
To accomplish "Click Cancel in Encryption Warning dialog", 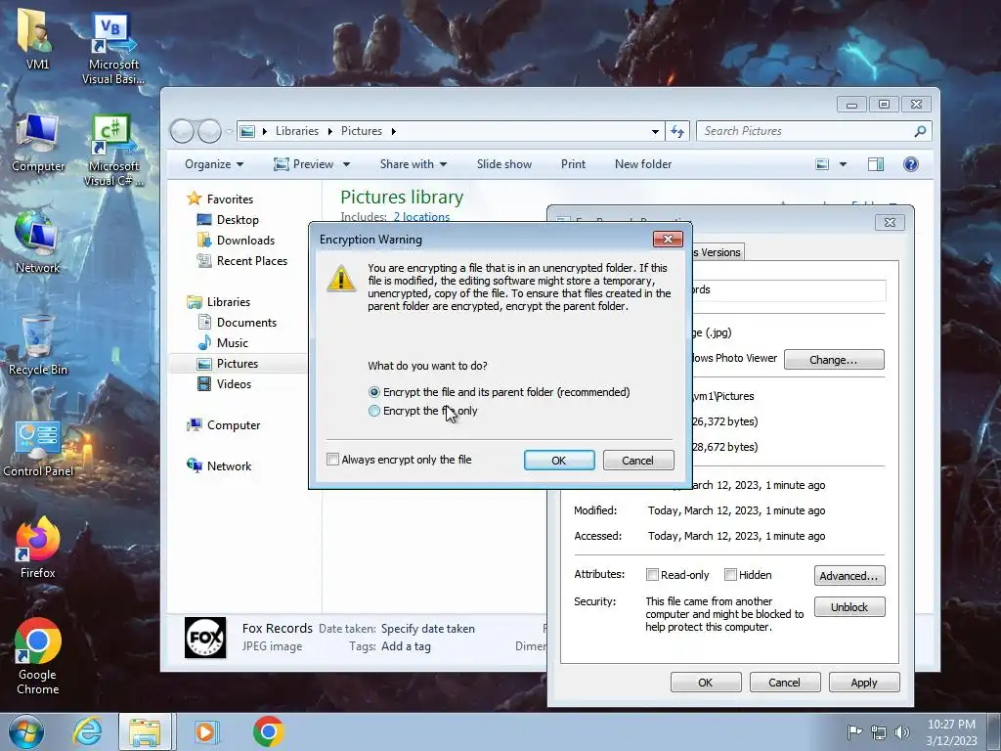I will click(637, 460).
